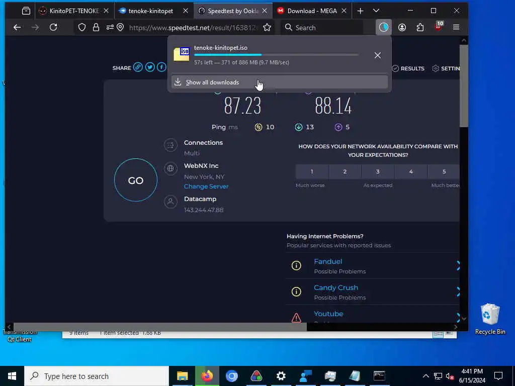Click the site padlock icon

pyautogui.click(x=96, y=27)
